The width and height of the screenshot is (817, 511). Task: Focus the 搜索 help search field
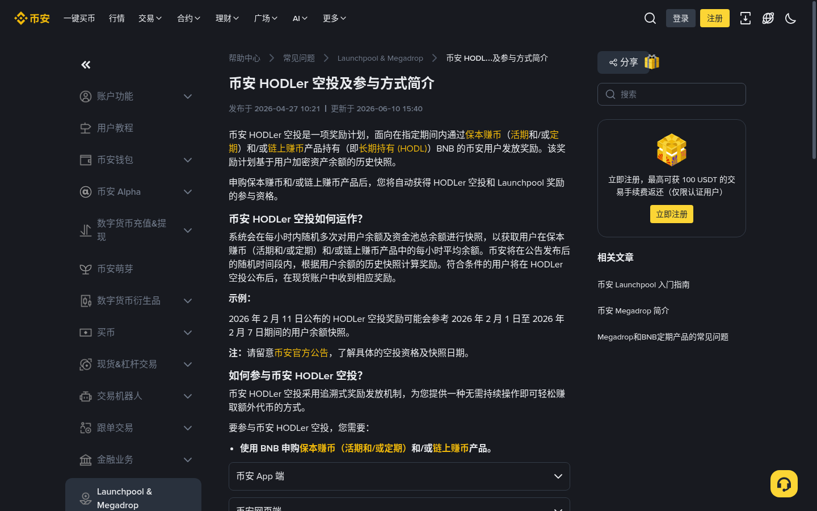point(672,94)
